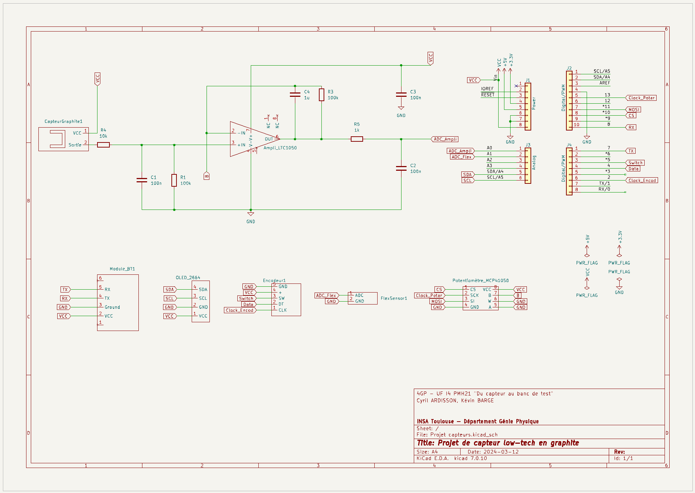This screenshot has width=695, height=493.
Task: Click the Date 2024-03-12 field
Action: 493,452
